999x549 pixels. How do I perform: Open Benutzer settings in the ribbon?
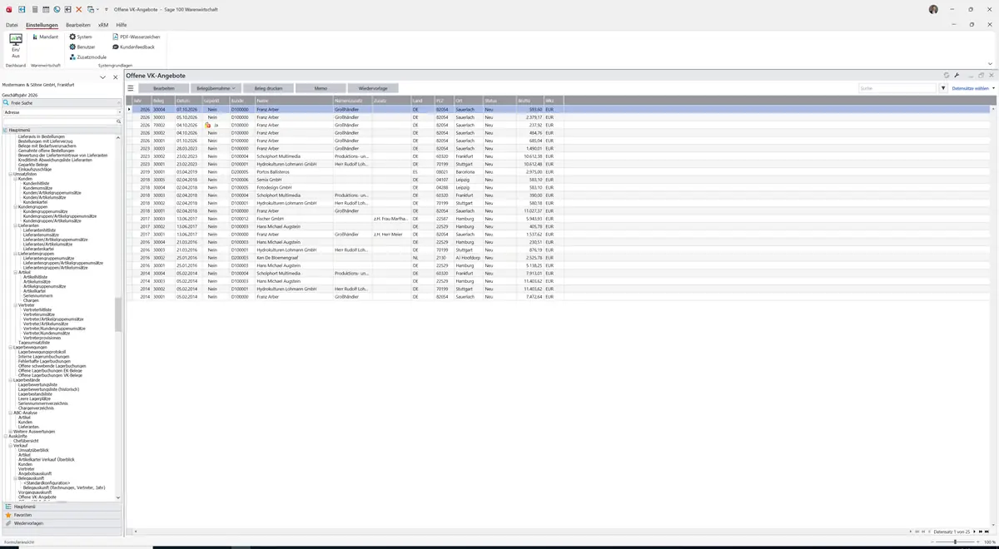click(x=82, y=47)
